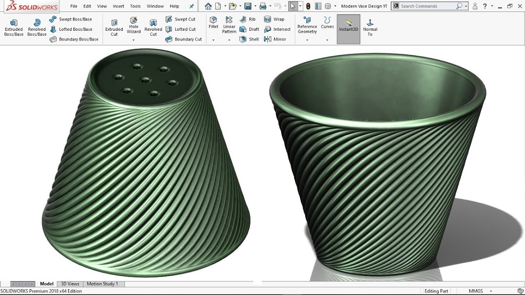Select the Shell feature

[249, 39]
